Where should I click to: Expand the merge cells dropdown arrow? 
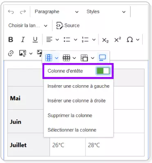(x=93, y=58)
